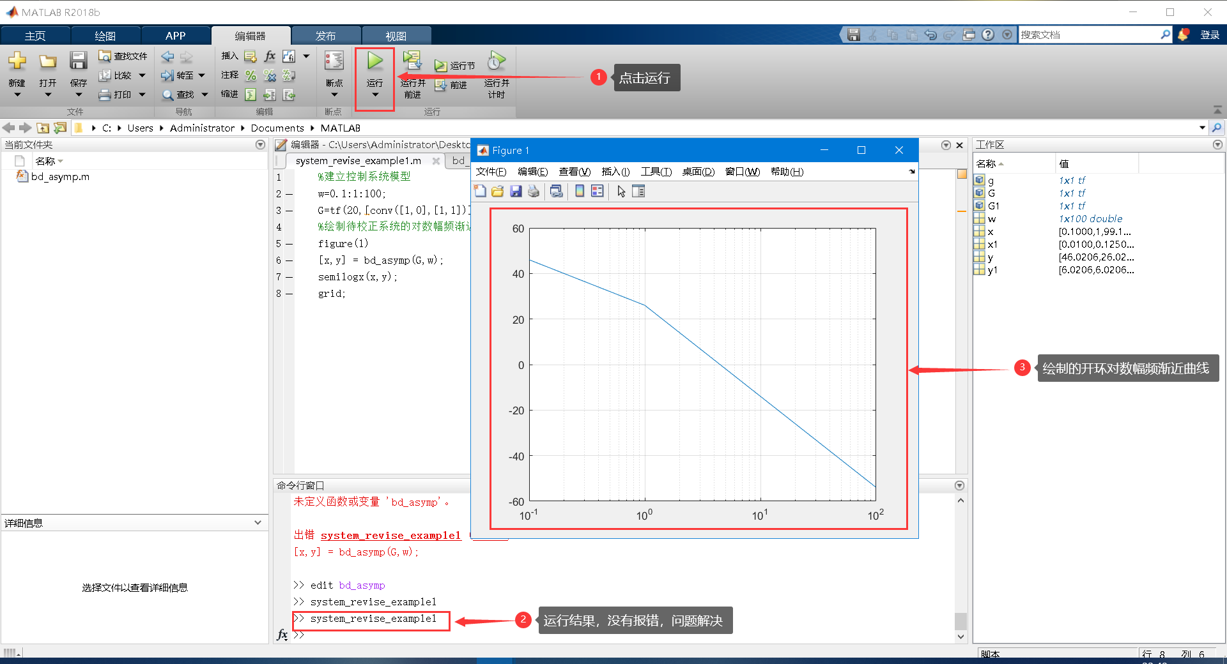Open the Current Folder panel actions dropdown
Image resolution: width=1227 pixels, height=664 pixels.
pyautogui.click(x=260, y=145)
